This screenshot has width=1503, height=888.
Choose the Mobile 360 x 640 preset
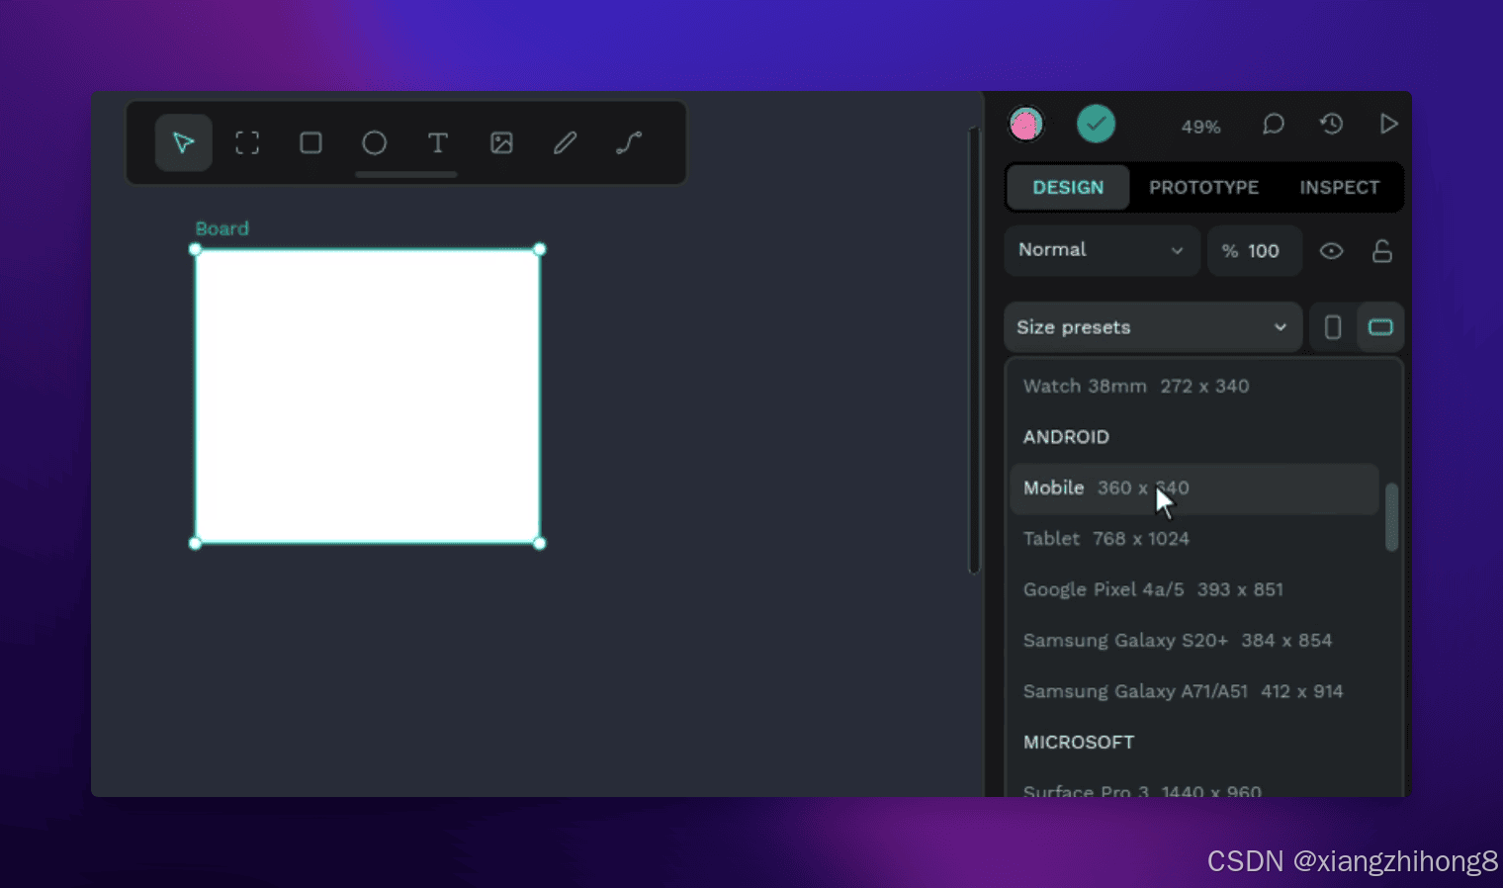(1194, 488)
